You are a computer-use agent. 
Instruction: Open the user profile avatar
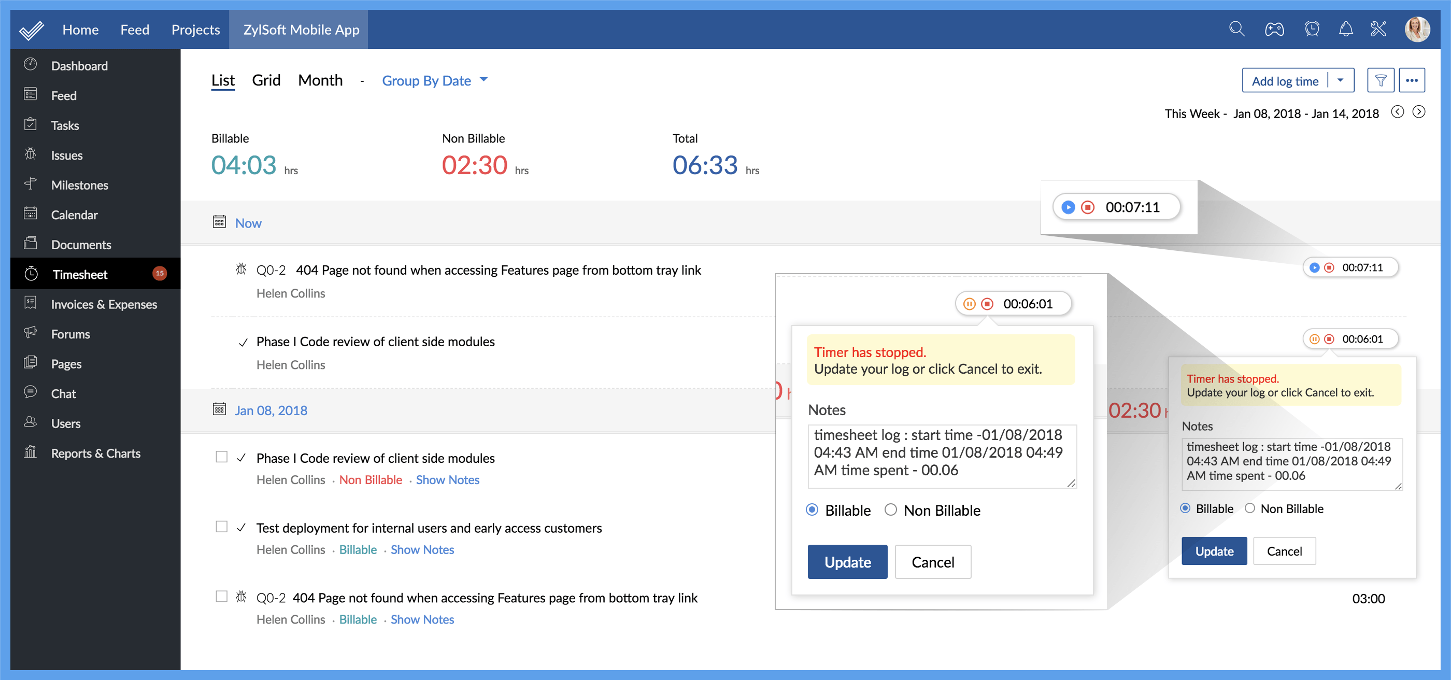pyautogui.click(x=1417, y=29)
